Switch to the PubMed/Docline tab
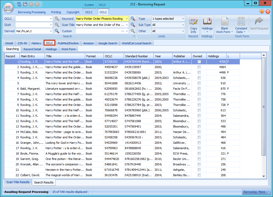 coord(68,43)
